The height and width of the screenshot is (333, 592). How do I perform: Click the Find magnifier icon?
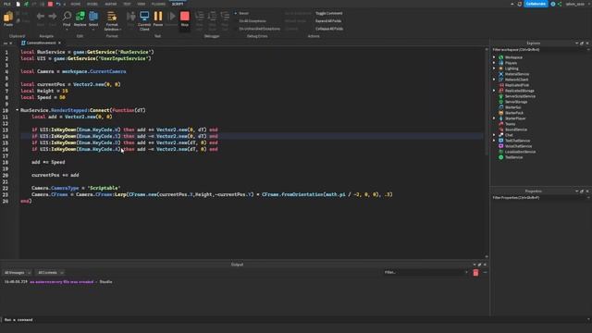(67, 16)
